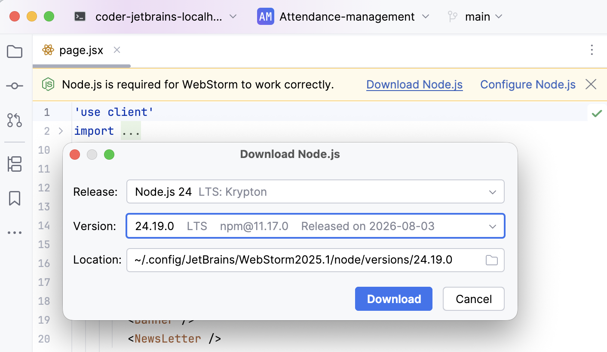Viewport: 607px width, 352px height.
Task: Click the green inspection checkmark widget
Action: click(x=597, y=114)
